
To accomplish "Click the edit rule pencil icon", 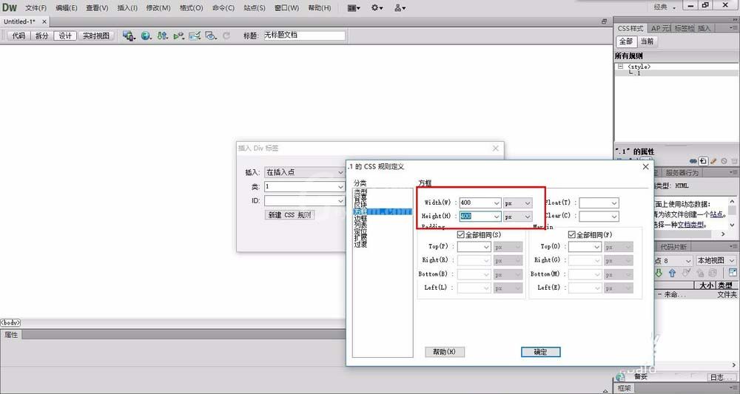I will [713, 161].
